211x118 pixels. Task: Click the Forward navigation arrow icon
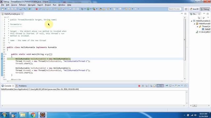136,9
